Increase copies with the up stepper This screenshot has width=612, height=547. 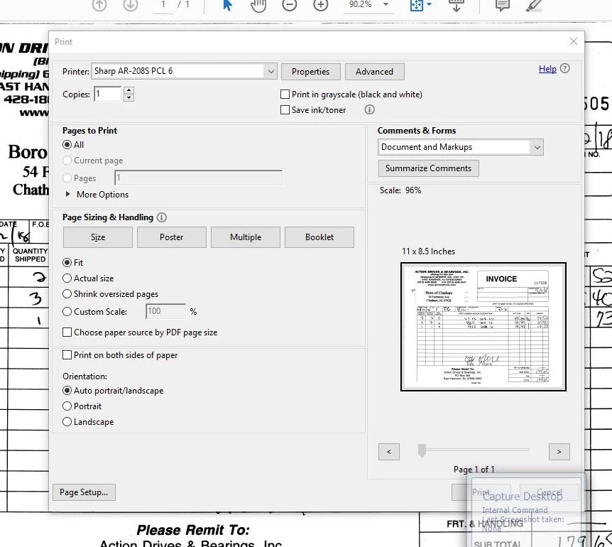tap(129, 90)
